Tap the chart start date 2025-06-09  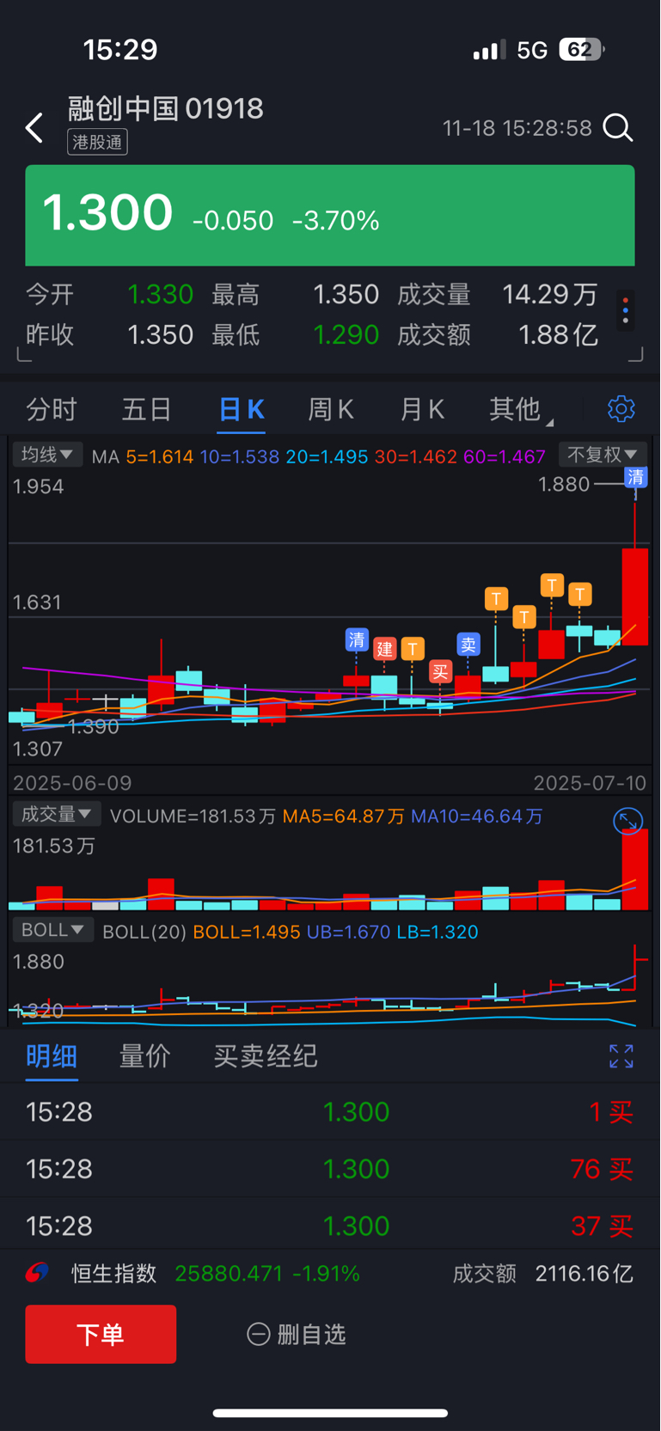[x=72, y=783]
